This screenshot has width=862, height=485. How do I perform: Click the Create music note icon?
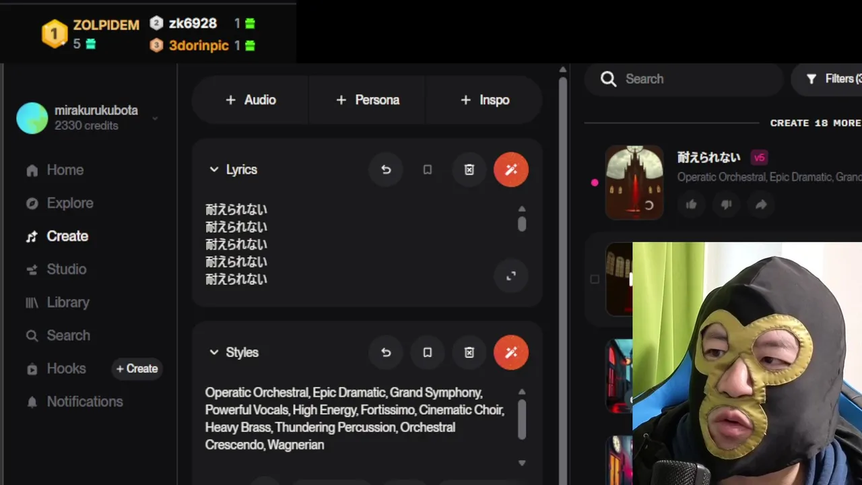click(32, 236)
